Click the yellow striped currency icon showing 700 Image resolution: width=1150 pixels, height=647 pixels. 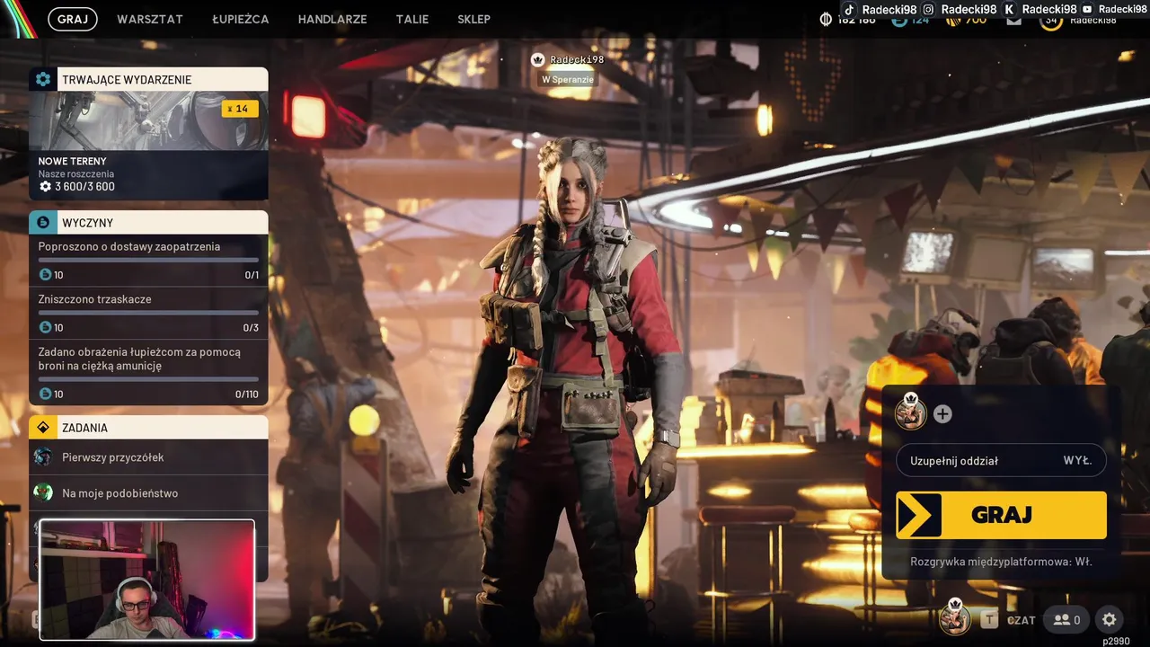click(952, 20)
